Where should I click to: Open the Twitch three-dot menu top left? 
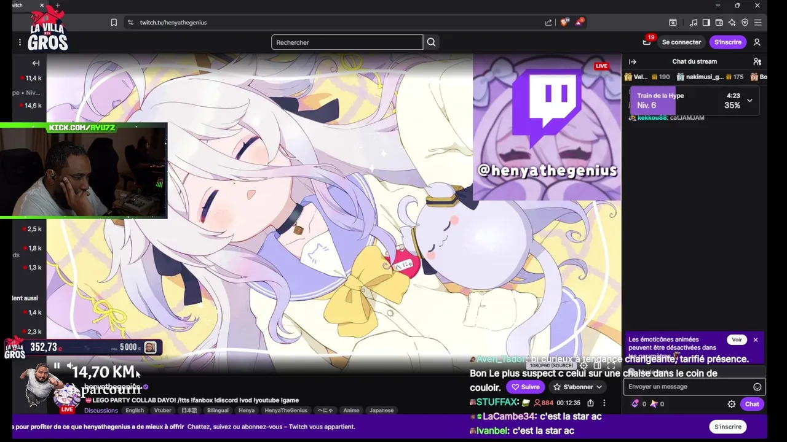tap(20, 42)
